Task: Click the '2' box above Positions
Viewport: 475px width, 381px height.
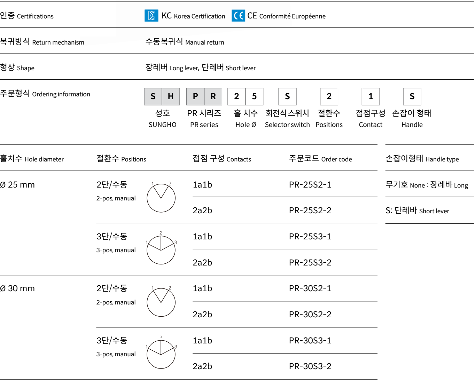Action: tap(329, 96)
